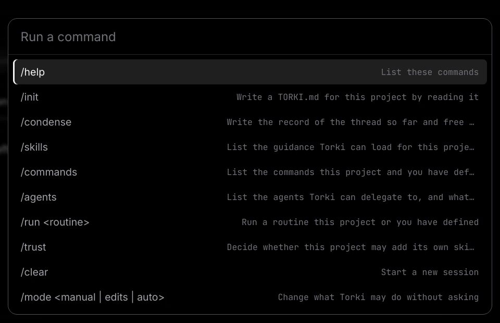Click "Run a routine this project" description
The height and width of the screenshot is (323, 500).
coord(309,222)
